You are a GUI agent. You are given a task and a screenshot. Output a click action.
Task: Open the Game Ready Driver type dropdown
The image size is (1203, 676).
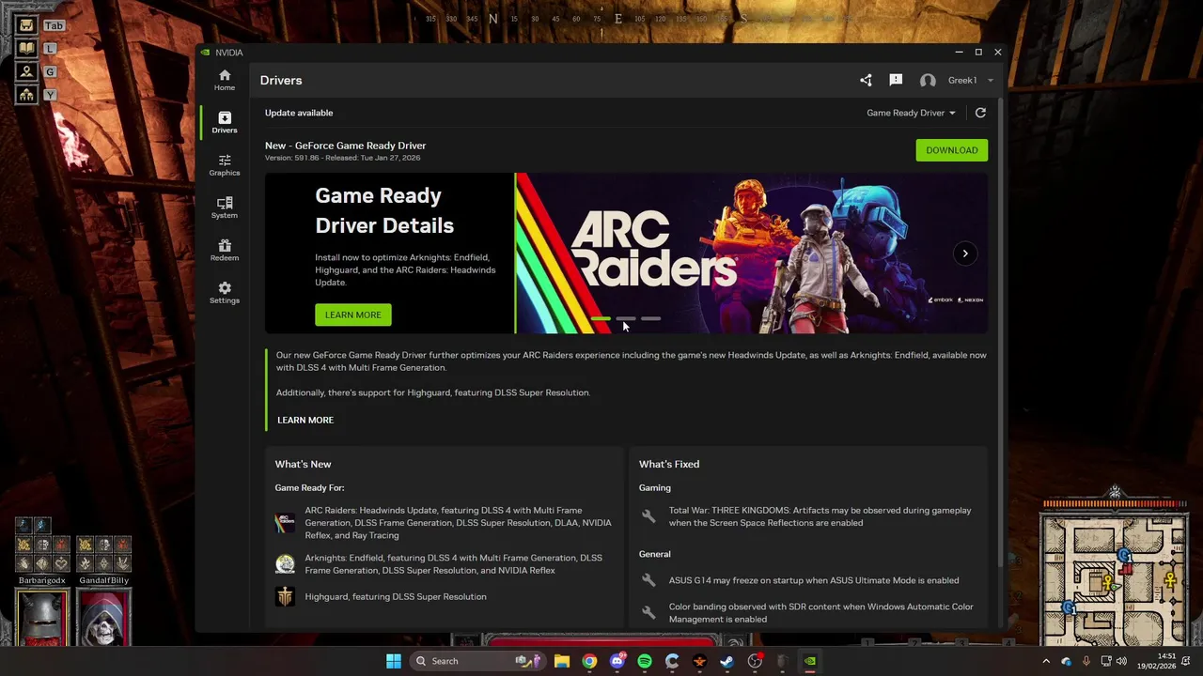pos(911,113)
